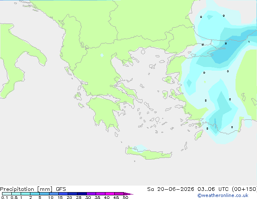Click the 0.5–1 mm legend swatch

16,194
